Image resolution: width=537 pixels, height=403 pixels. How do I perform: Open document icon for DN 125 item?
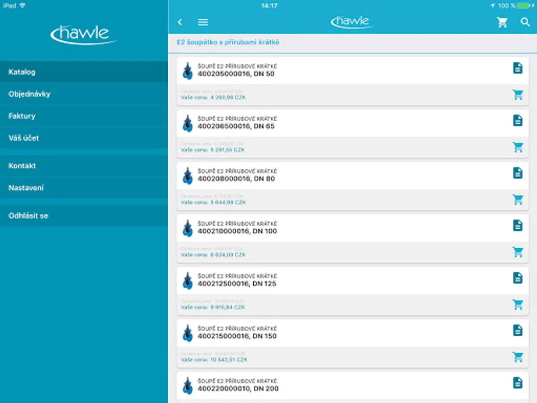(x=518, y=278)
